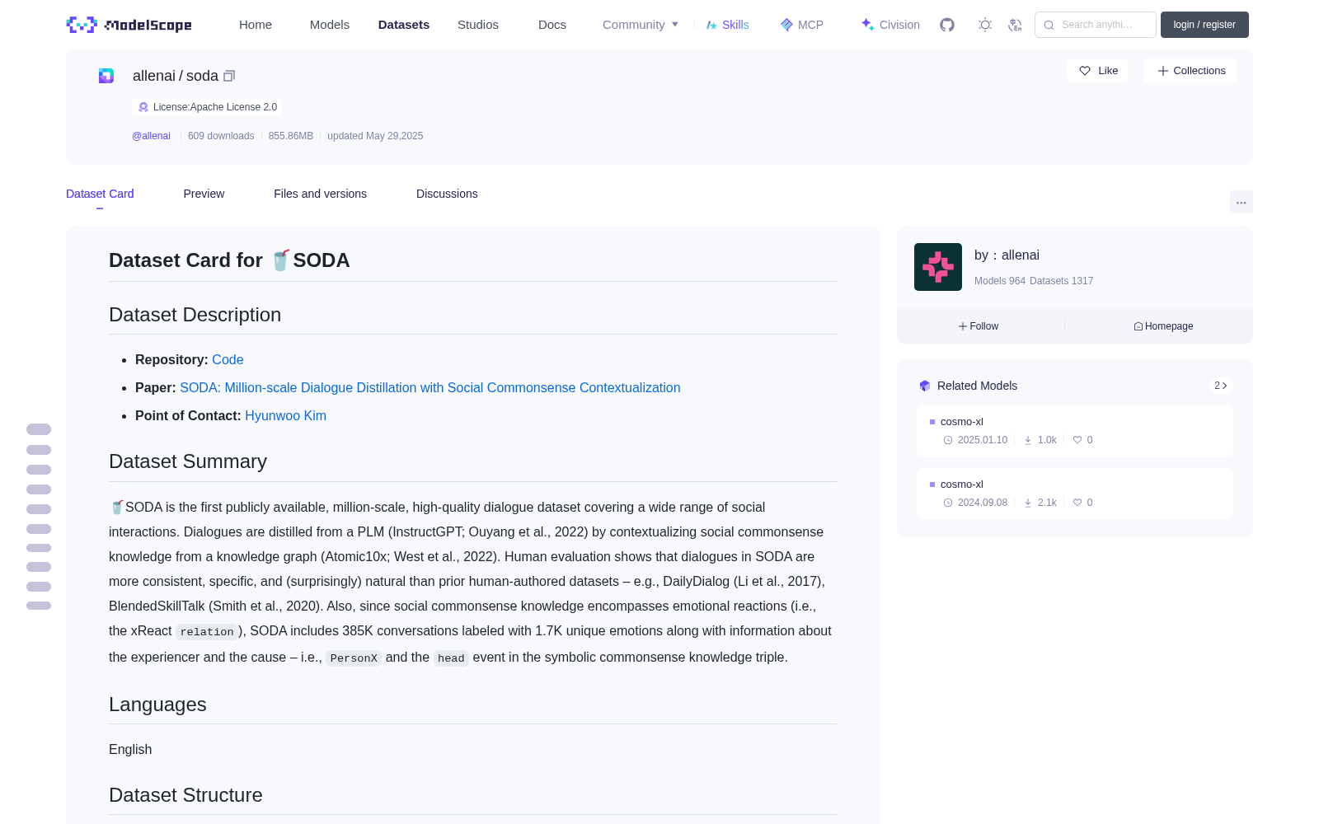Switch to the Preview tab
This screenshot has width=1319, height=824.
coord(204,194)
